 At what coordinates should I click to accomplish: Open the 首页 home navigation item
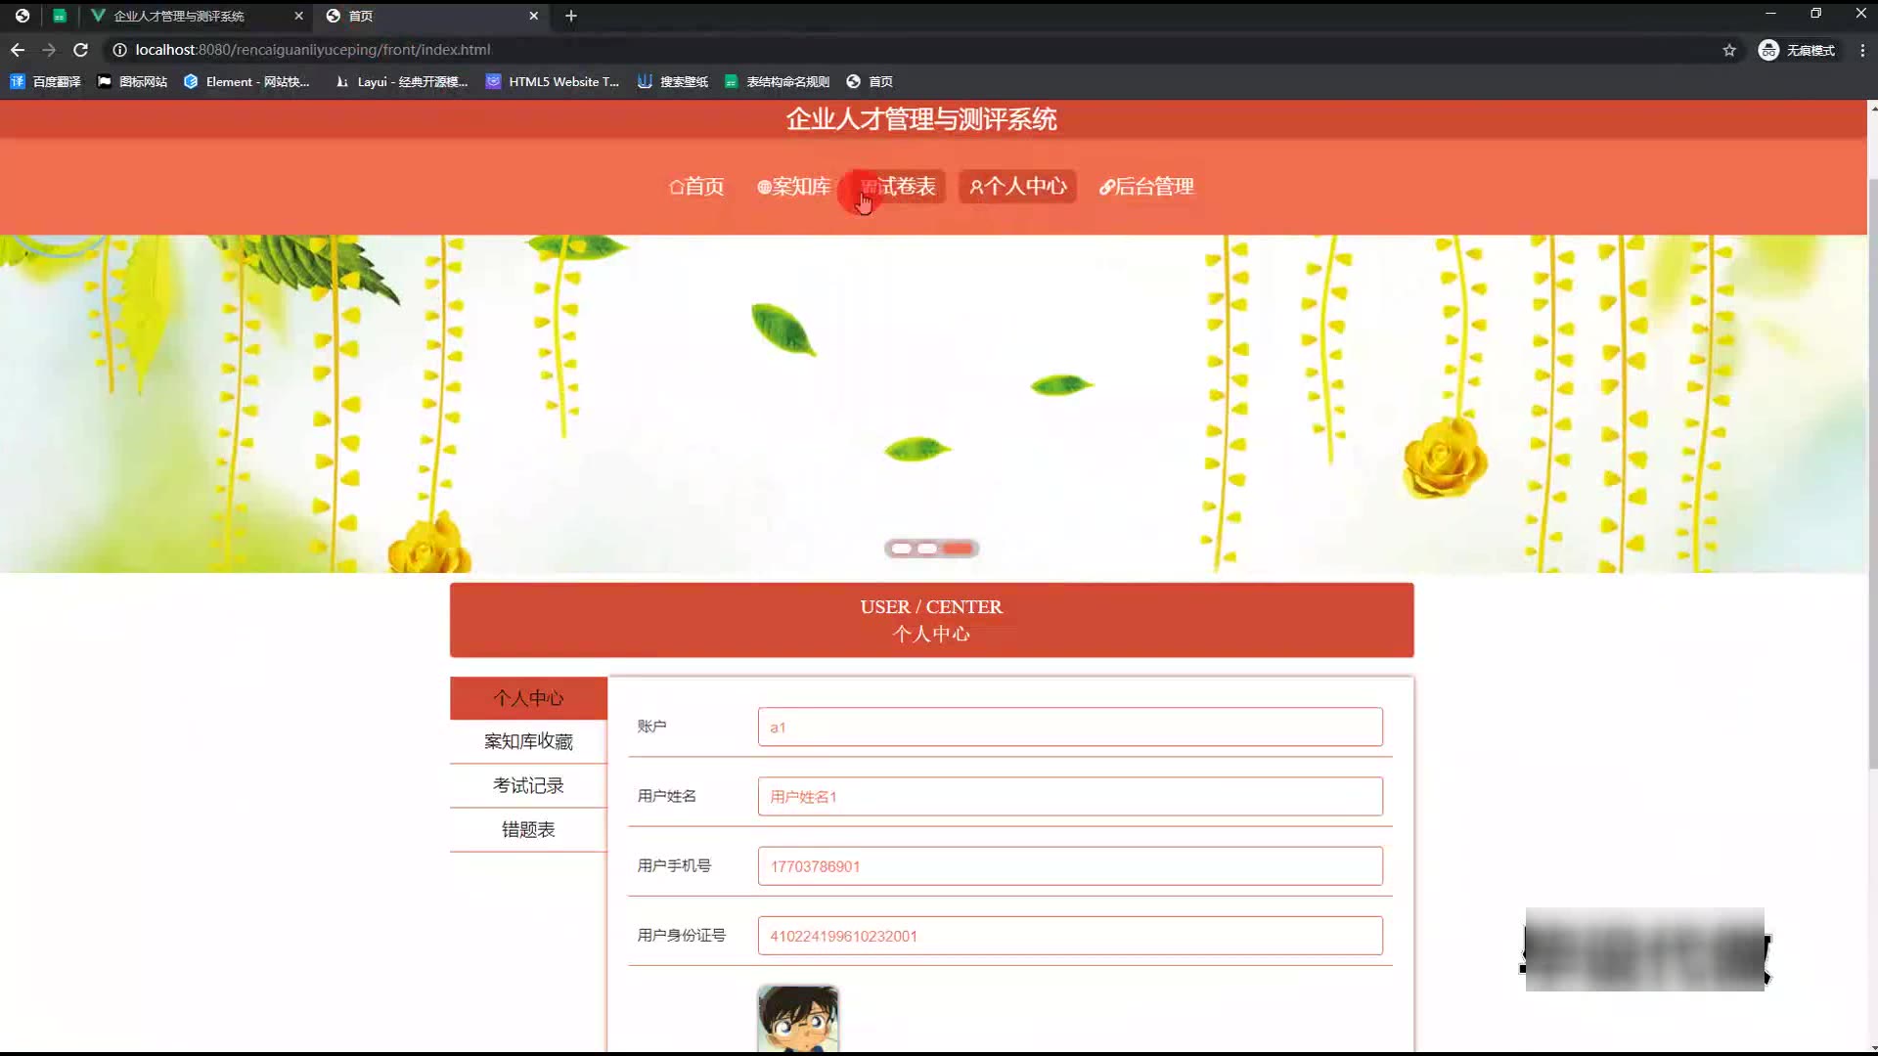pyautogui.click(x=696, y=187)
